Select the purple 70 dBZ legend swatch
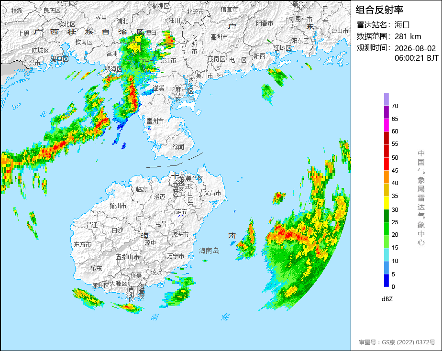 point(386,99)
